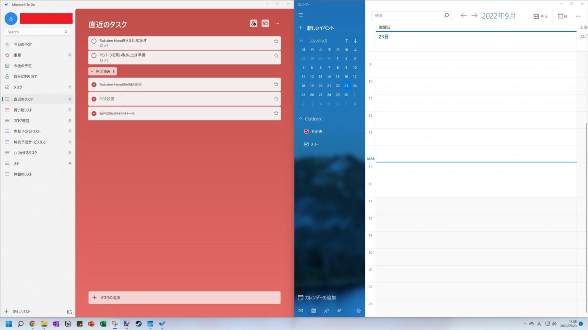This screenshot has width=588, height=330.
Task: Collapse the mini calendar with its chevron
Action: [x=301, y=40]
